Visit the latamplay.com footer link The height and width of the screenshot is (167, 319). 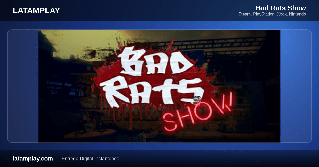[33, 159]
